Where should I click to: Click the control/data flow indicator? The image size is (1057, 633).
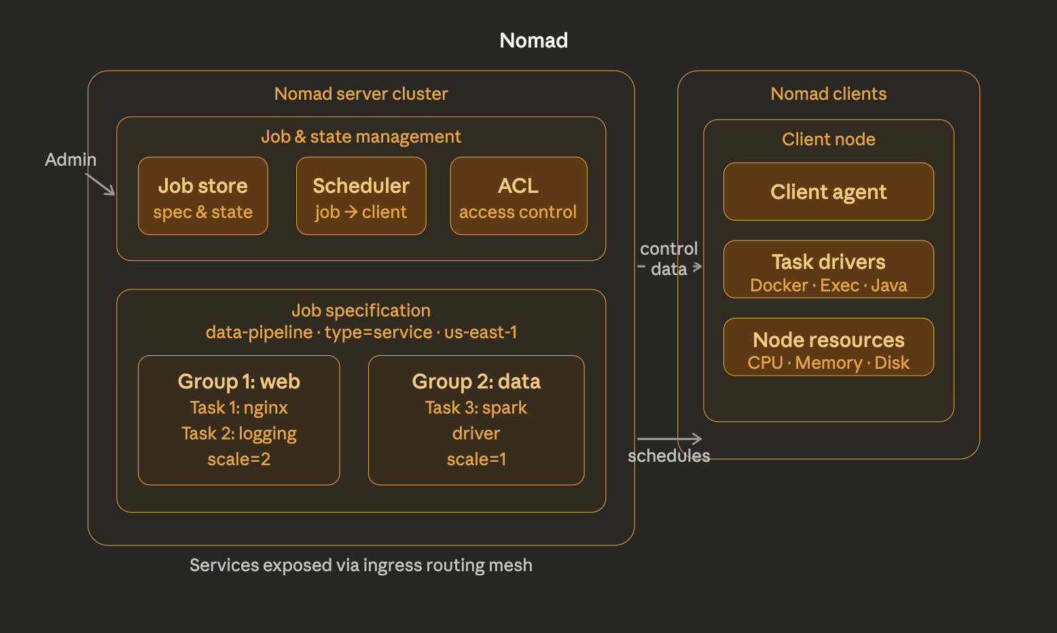[x=668, y=258]
